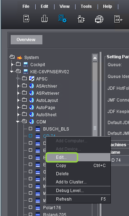Image resolution: width=129 pixels, height=216 pixels.
Task: Click the AutoLayout service icon
Action: coord(32,100)
